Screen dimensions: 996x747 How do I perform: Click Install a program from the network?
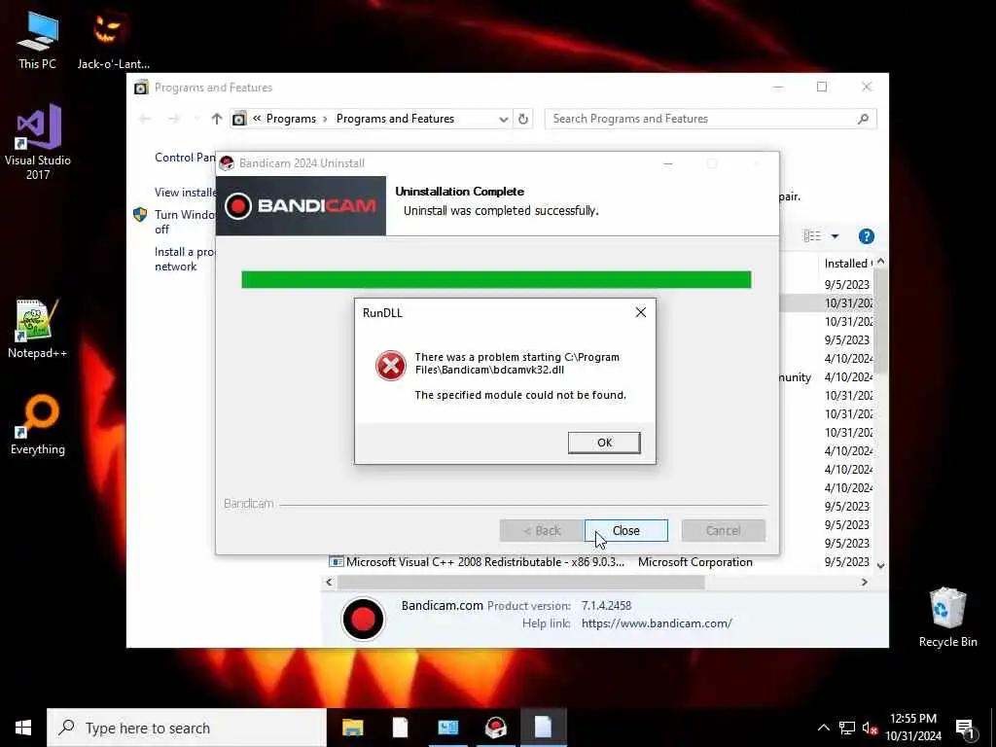184,259
